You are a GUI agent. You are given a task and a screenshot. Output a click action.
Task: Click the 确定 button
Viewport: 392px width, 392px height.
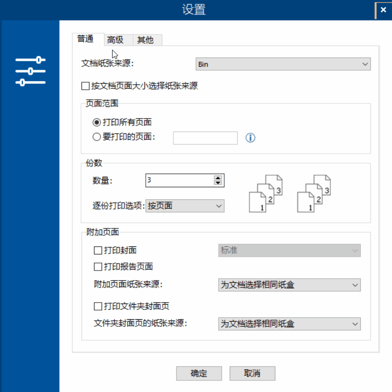[199, 373]
